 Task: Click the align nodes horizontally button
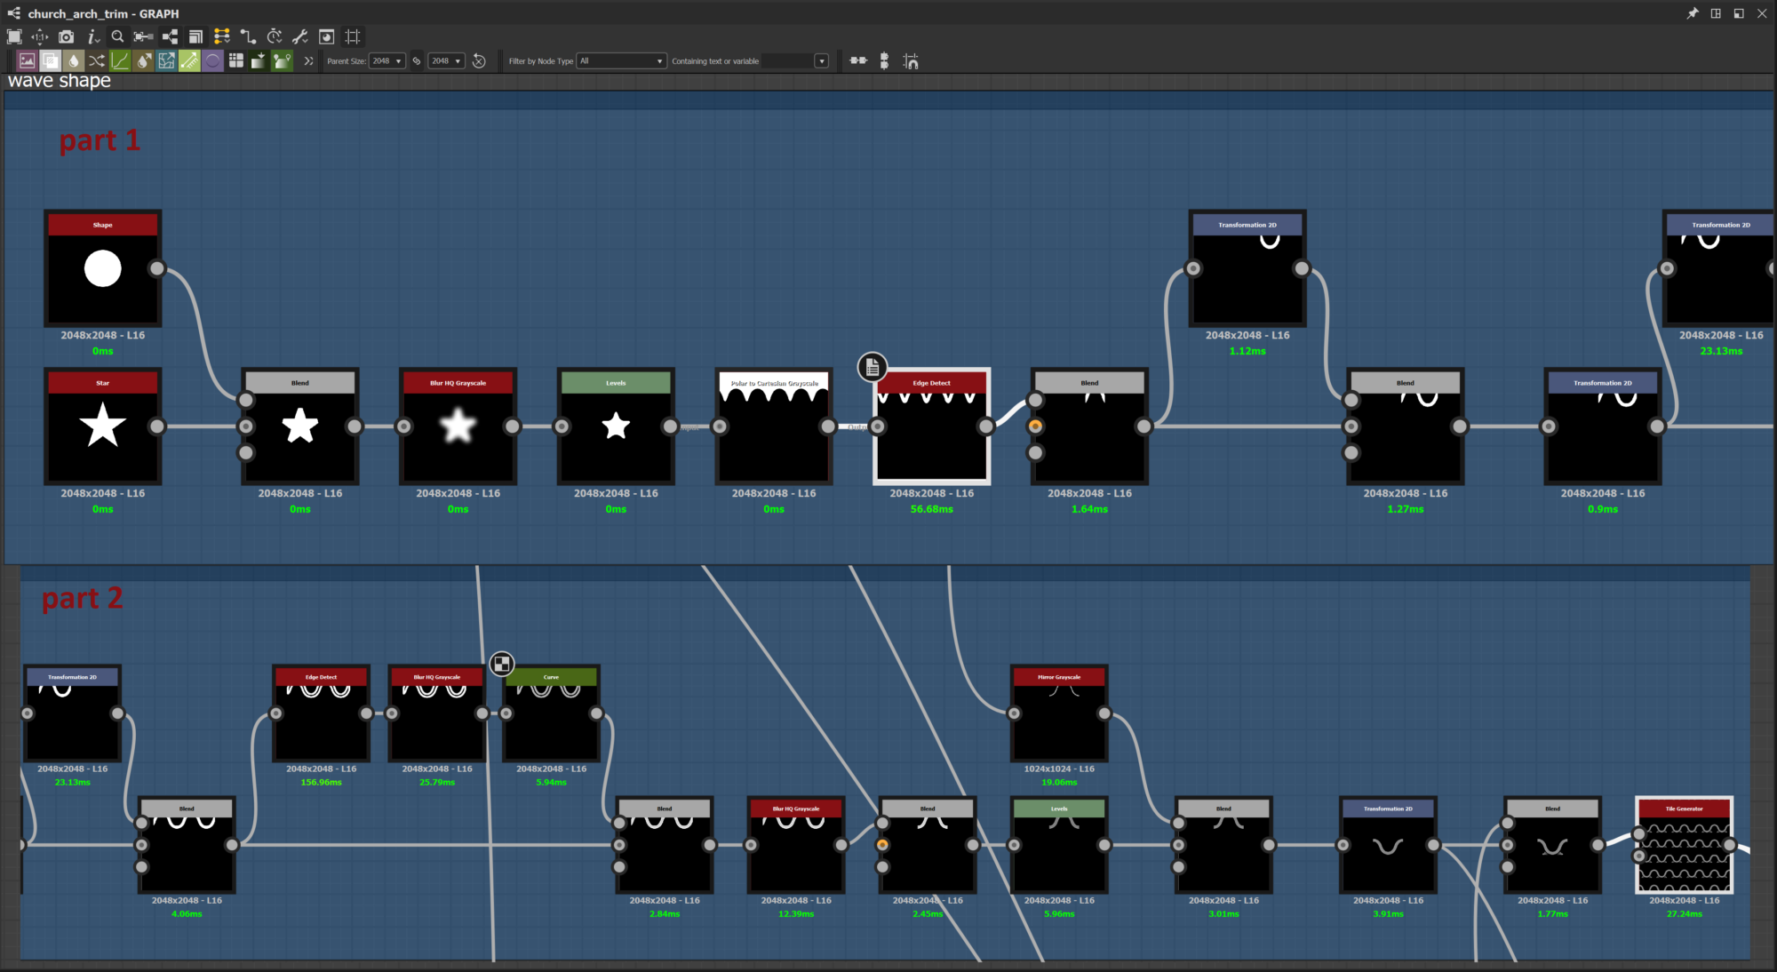(x=858, y=60)
